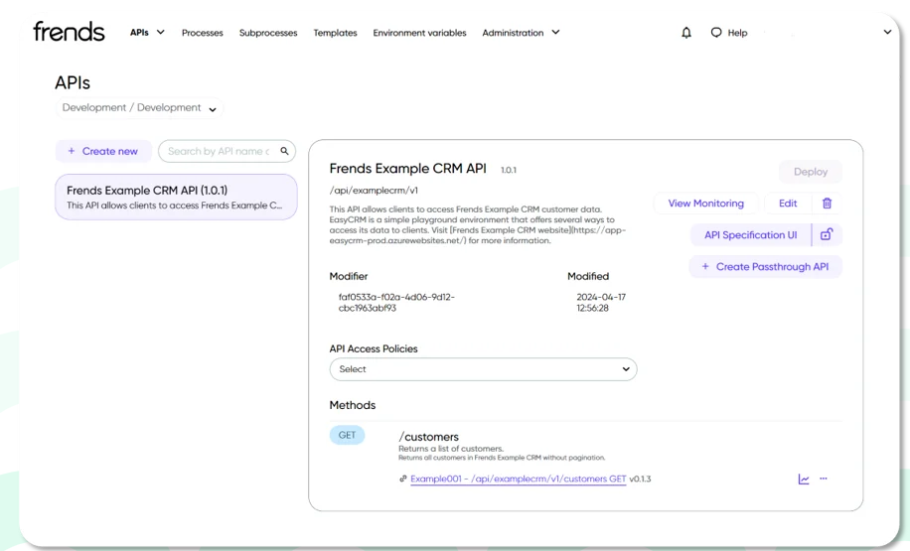Go to Subprocesses

point(268,33)
